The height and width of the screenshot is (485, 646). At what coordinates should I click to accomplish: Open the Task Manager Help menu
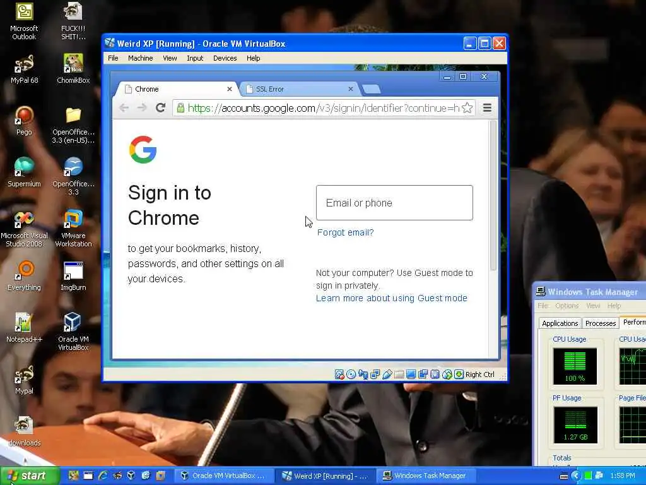coord(614,306)
